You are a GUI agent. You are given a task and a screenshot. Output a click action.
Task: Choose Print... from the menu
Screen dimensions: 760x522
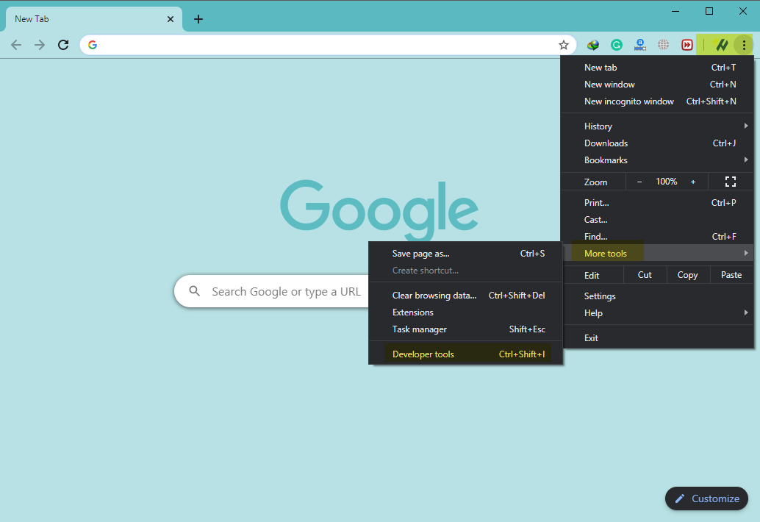[x=657, y=203]
